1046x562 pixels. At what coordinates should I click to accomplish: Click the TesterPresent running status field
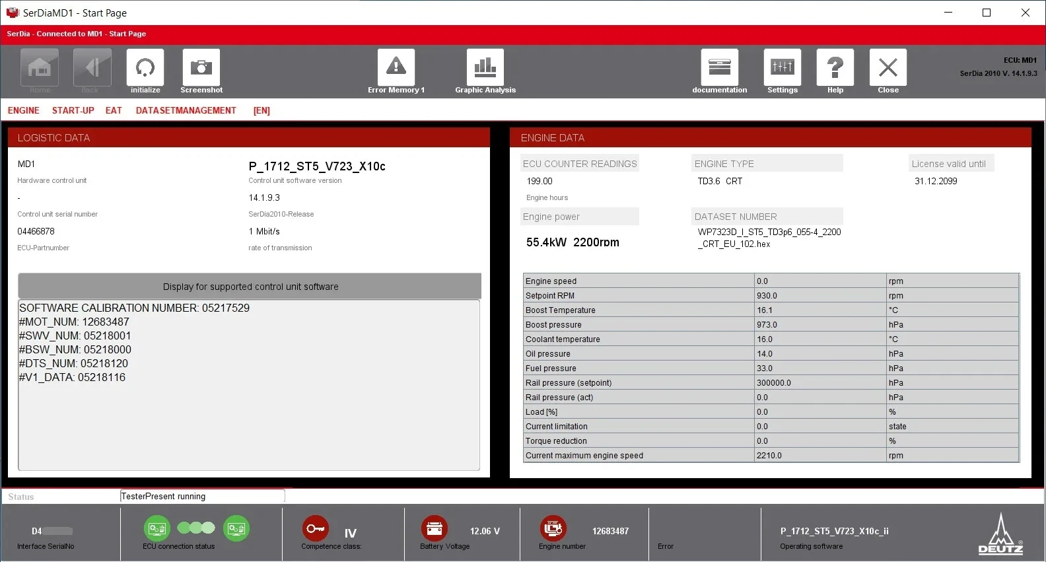pos(202,496)
